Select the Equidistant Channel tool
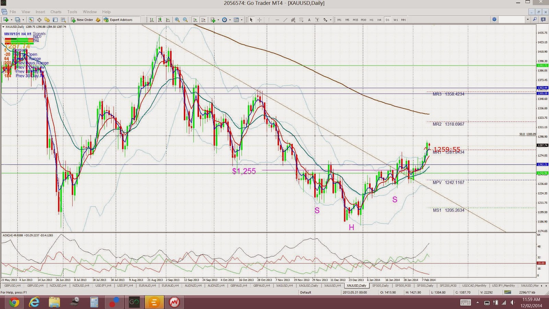The width and height of the screenshot is (549, 309). [293, 20]
